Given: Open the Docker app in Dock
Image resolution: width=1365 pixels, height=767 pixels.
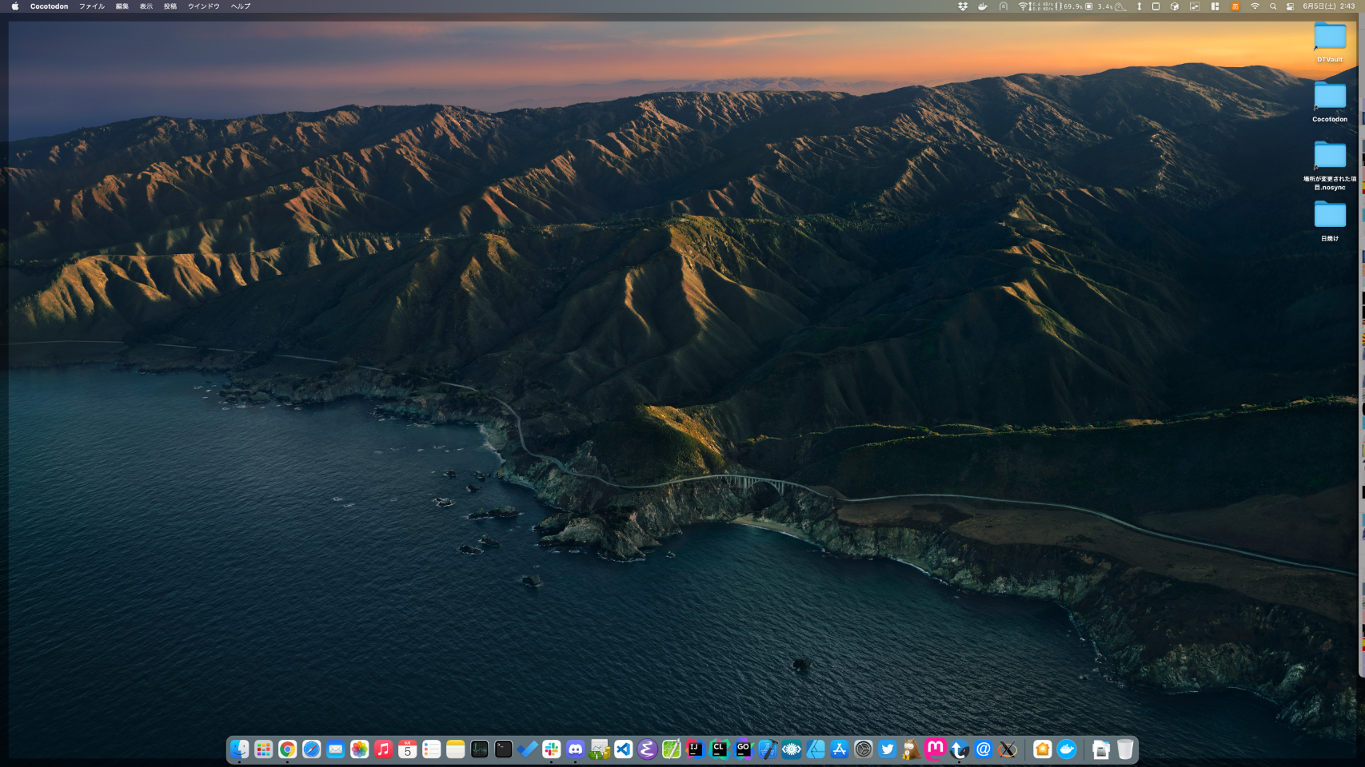Looking at the screenshot, I should point(1067,749).
